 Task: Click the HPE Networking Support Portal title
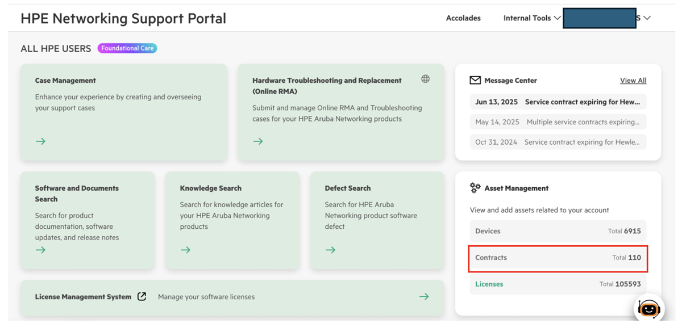tap(123, 18)
